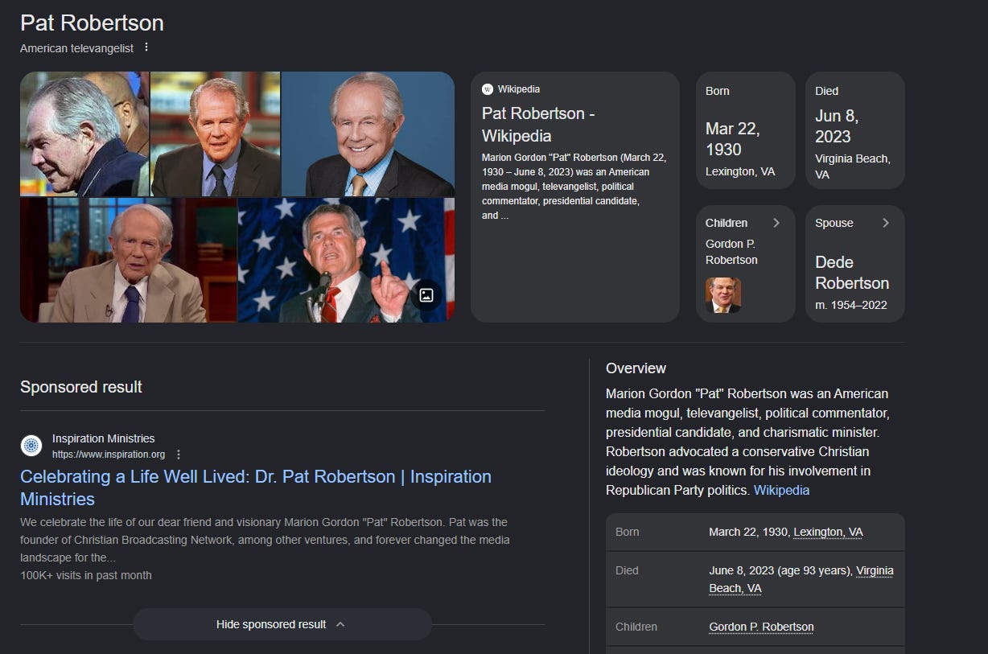
Task: Click the Wikipedia card description snippet
Action: coord(574,187)
